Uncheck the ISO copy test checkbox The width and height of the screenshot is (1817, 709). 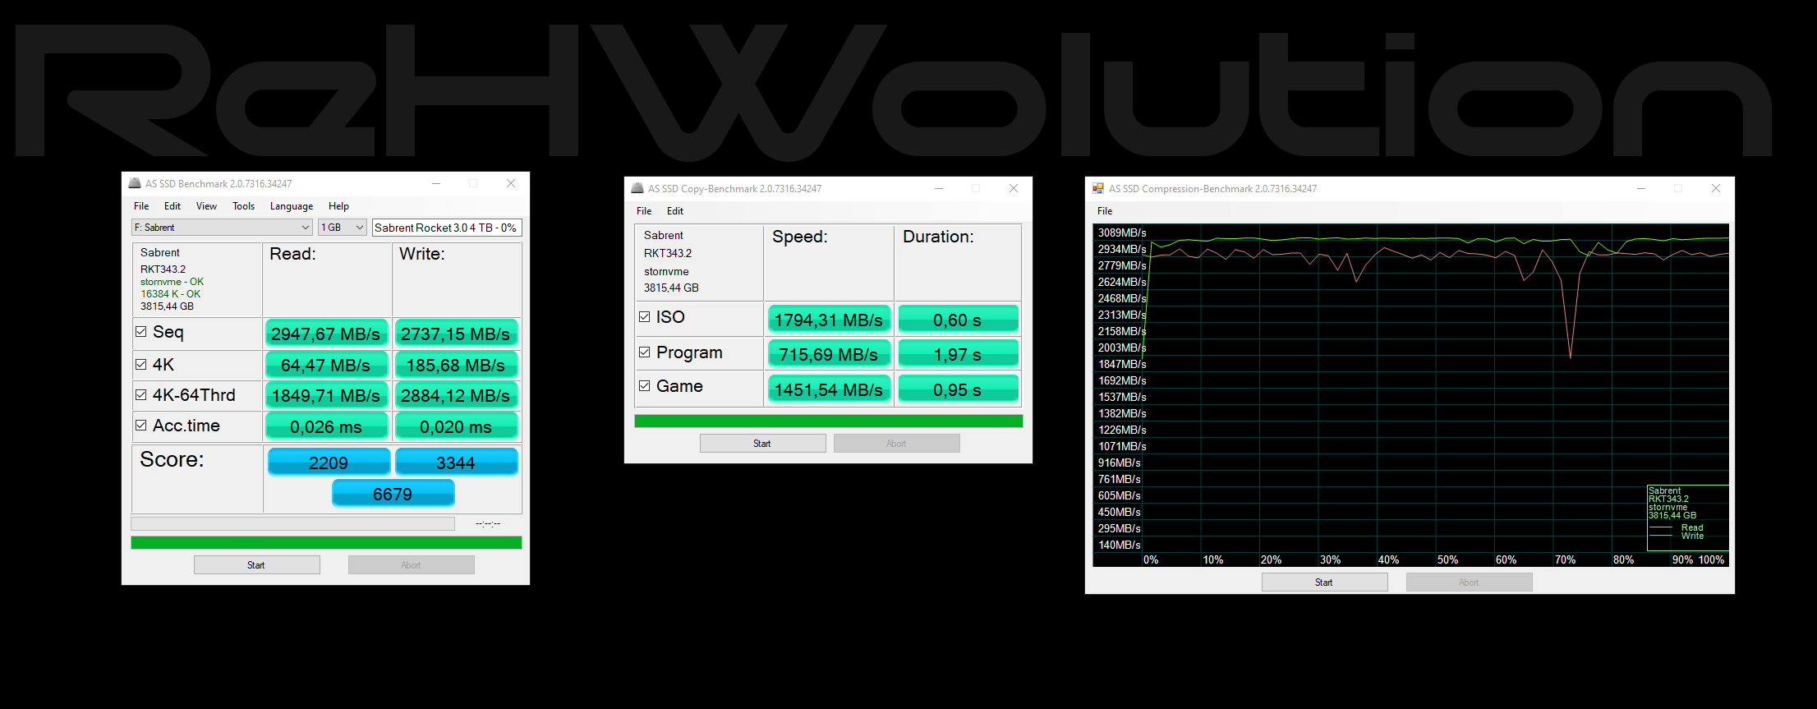point(645,317)
